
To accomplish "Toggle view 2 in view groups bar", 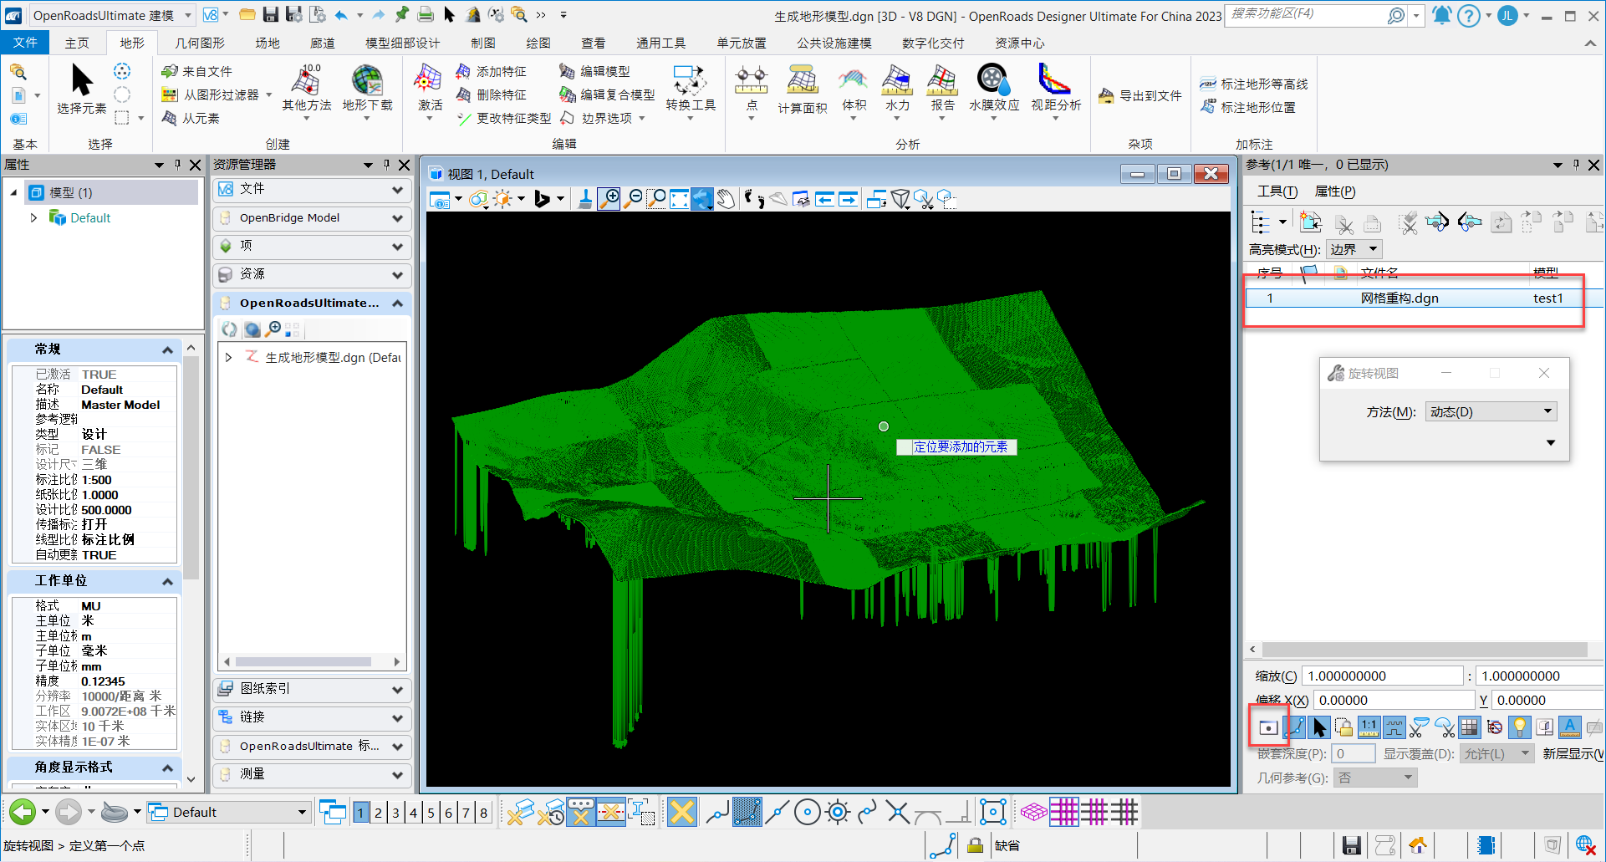I will pos(378,813).
